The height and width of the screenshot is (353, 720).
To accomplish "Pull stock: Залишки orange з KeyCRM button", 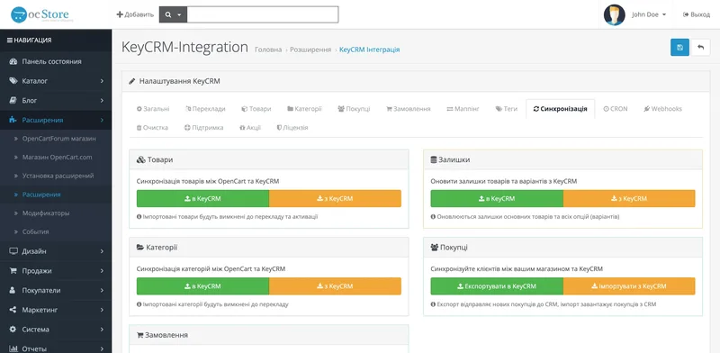I will coord(629,198).
